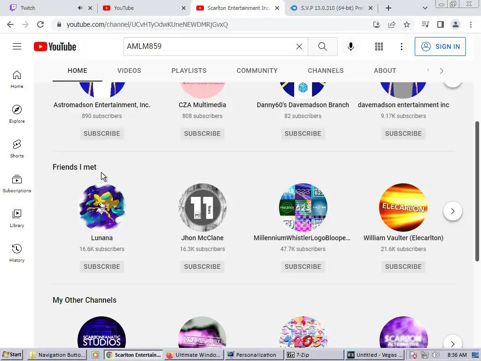Go back in browser history
This screenshot has width=481, height=361.
coord(10,24)
